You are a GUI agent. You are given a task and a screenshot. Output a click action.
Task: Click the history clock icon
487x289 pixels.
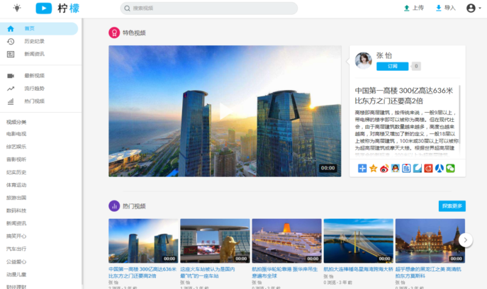10,41
